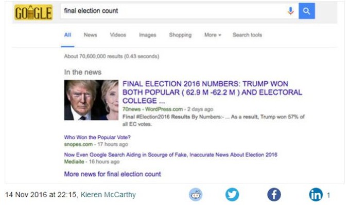This screenshot has width=350, height=205.
Task: Click the Google doodle logo
Action: tap(33, 12)
